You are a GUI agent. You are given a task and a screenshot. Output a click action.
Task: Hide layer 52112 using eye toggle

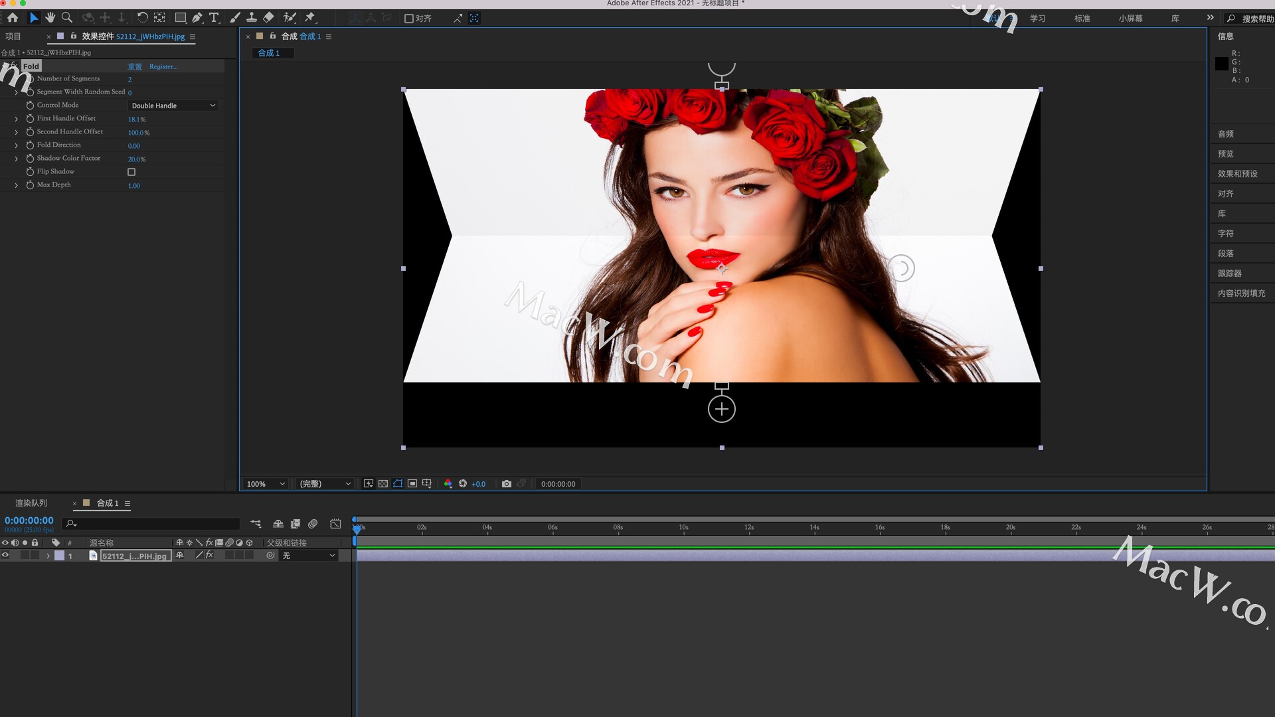coord(5,556)
